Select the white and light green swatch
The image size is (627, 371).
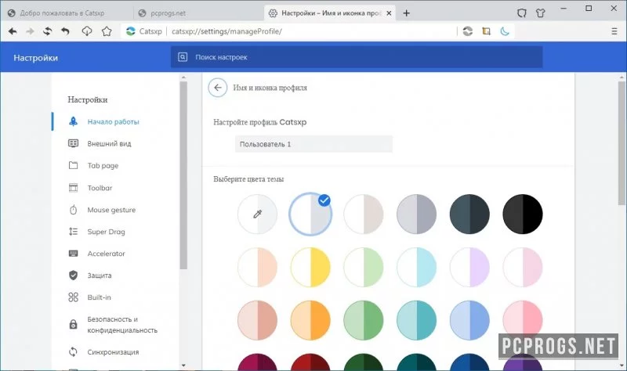[364, 267]
